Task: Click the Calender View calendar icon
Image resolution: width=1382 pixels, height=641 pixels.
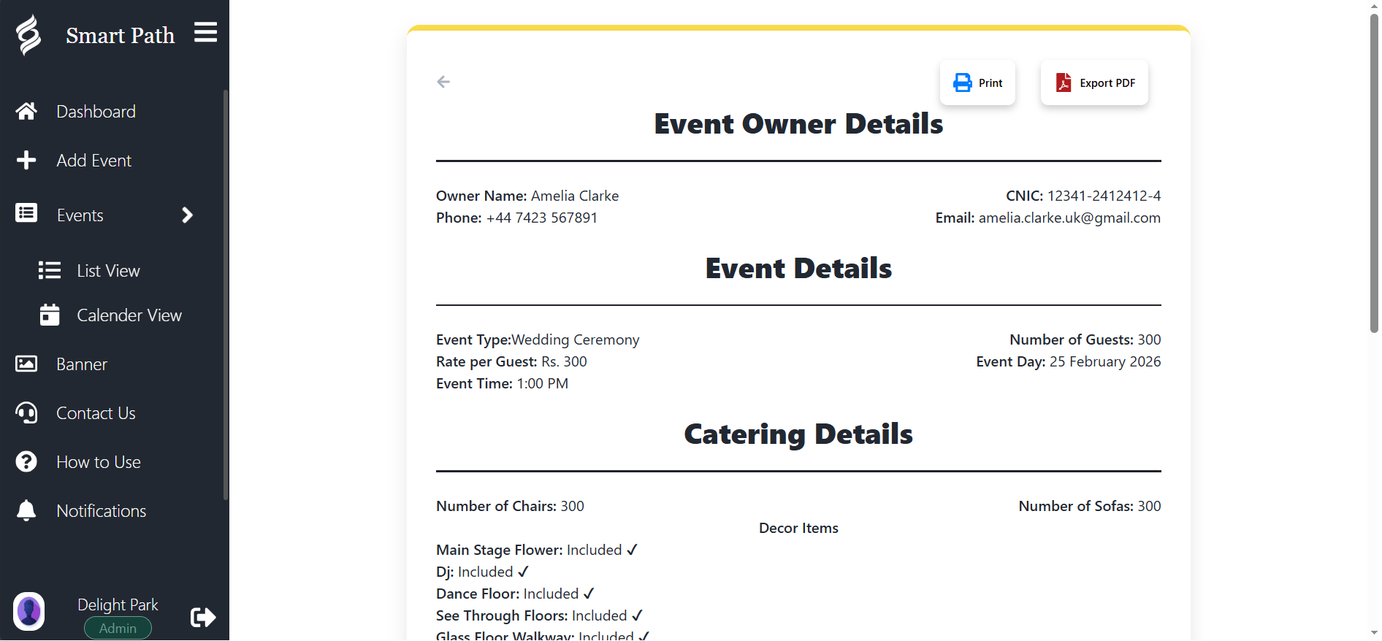Action: [x=50, y=315]
